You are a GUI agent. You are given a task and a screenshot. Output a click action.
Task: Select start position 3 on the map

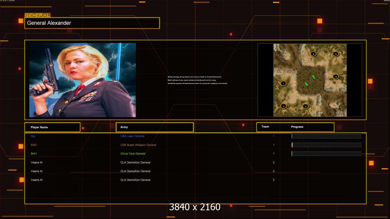(306, 107)
